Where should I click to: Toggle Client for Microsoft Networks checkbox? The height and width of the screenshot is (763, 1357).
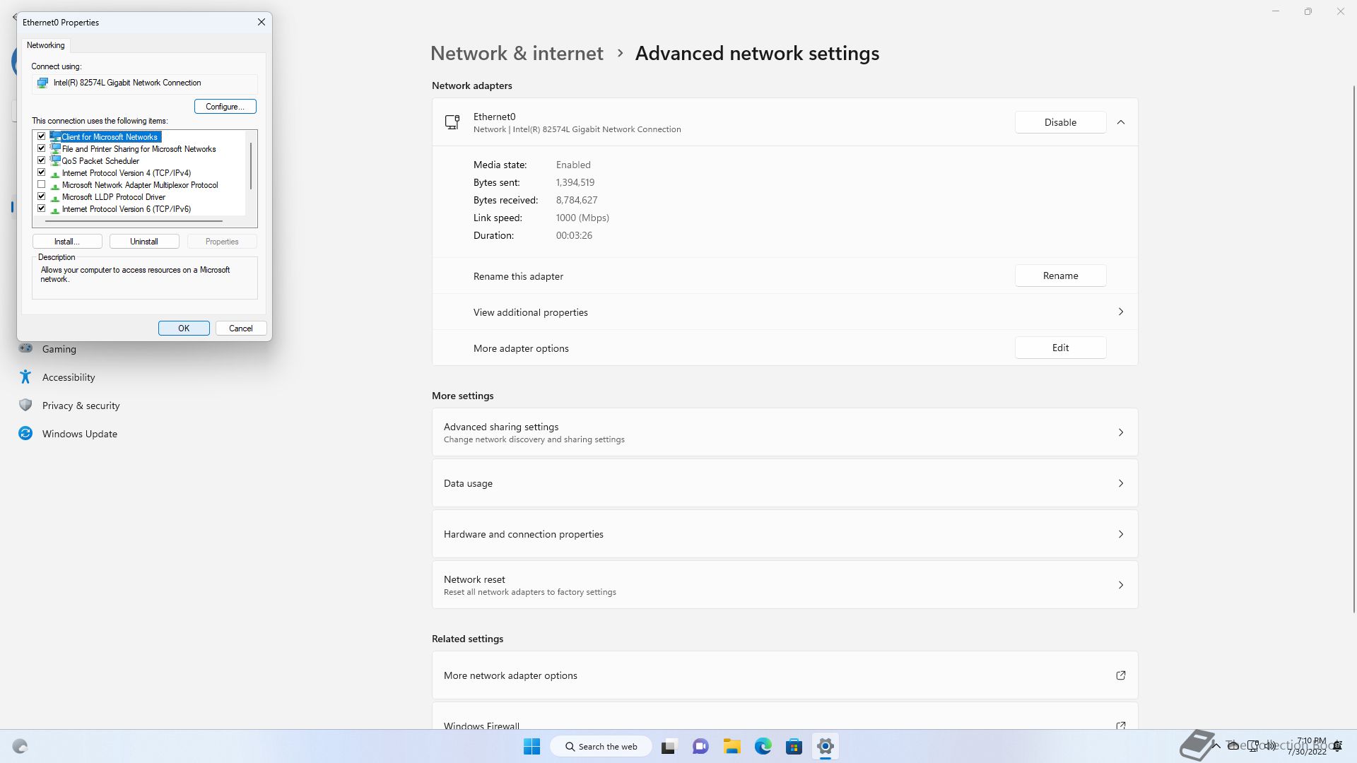[42, 136]
